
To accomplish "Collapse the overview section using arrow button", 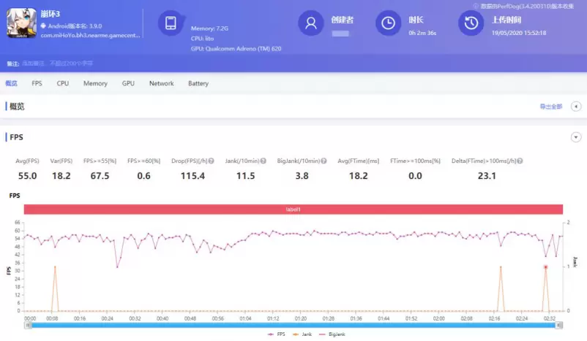I will (x=575, y=107).
